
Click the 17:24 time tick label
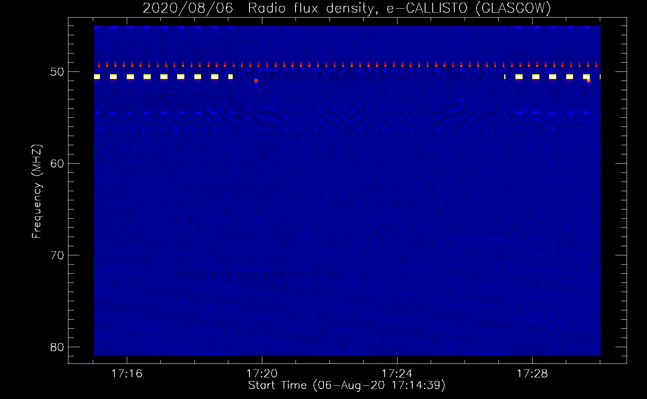coord(397,374)
